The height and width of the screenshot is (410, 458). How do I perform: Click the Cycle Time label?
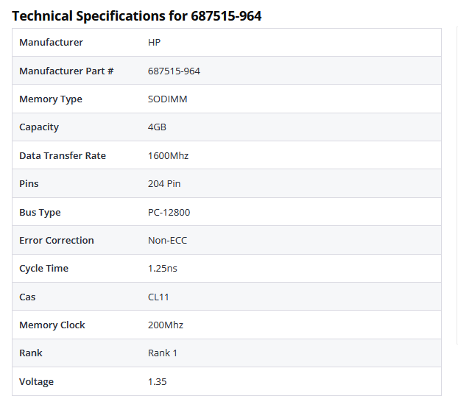click(x=43, y=269)
